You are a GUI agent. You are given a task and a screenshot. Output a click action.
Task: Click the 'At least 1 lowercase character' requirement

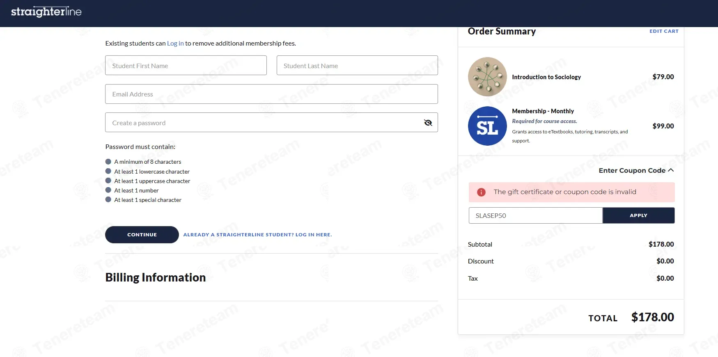point(152,172)
